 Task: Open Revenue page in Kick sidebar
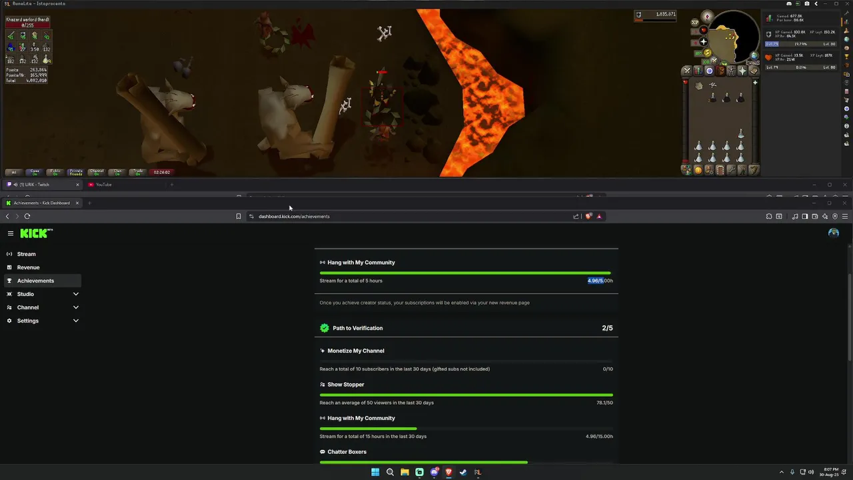pyautogui.click(x=43, y=267)
